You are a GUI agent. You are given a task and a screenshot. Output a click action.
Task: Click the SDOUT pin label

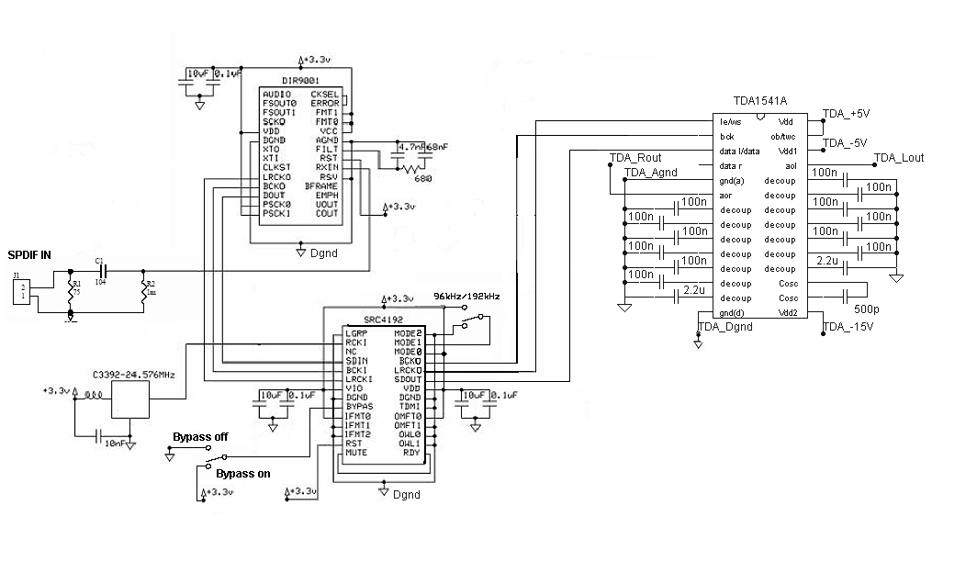[408, 379]
